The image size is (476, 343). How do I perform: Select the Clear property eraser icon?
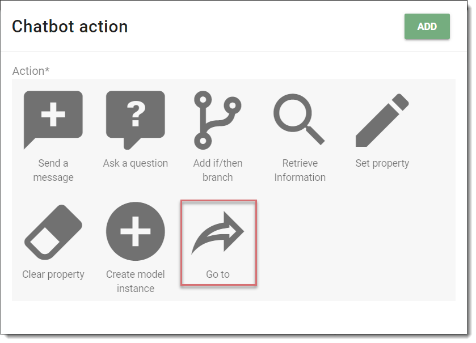click(x=53, y=232)
